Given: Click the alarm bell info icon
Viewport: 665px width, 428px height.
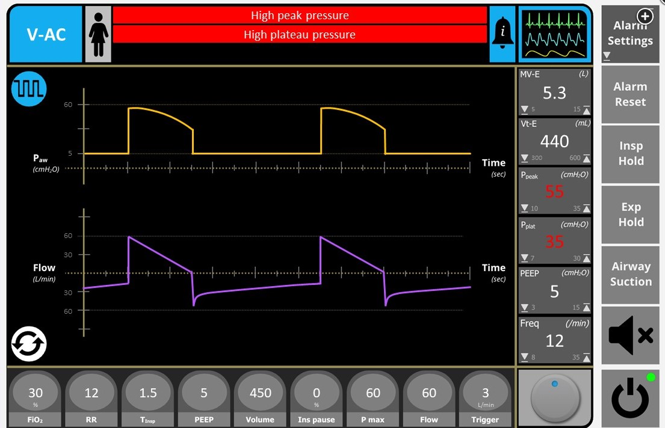Looking at the screenshot, I should (502, 34).
